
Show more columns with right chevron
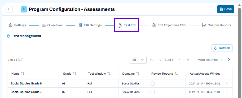(229, 60)
